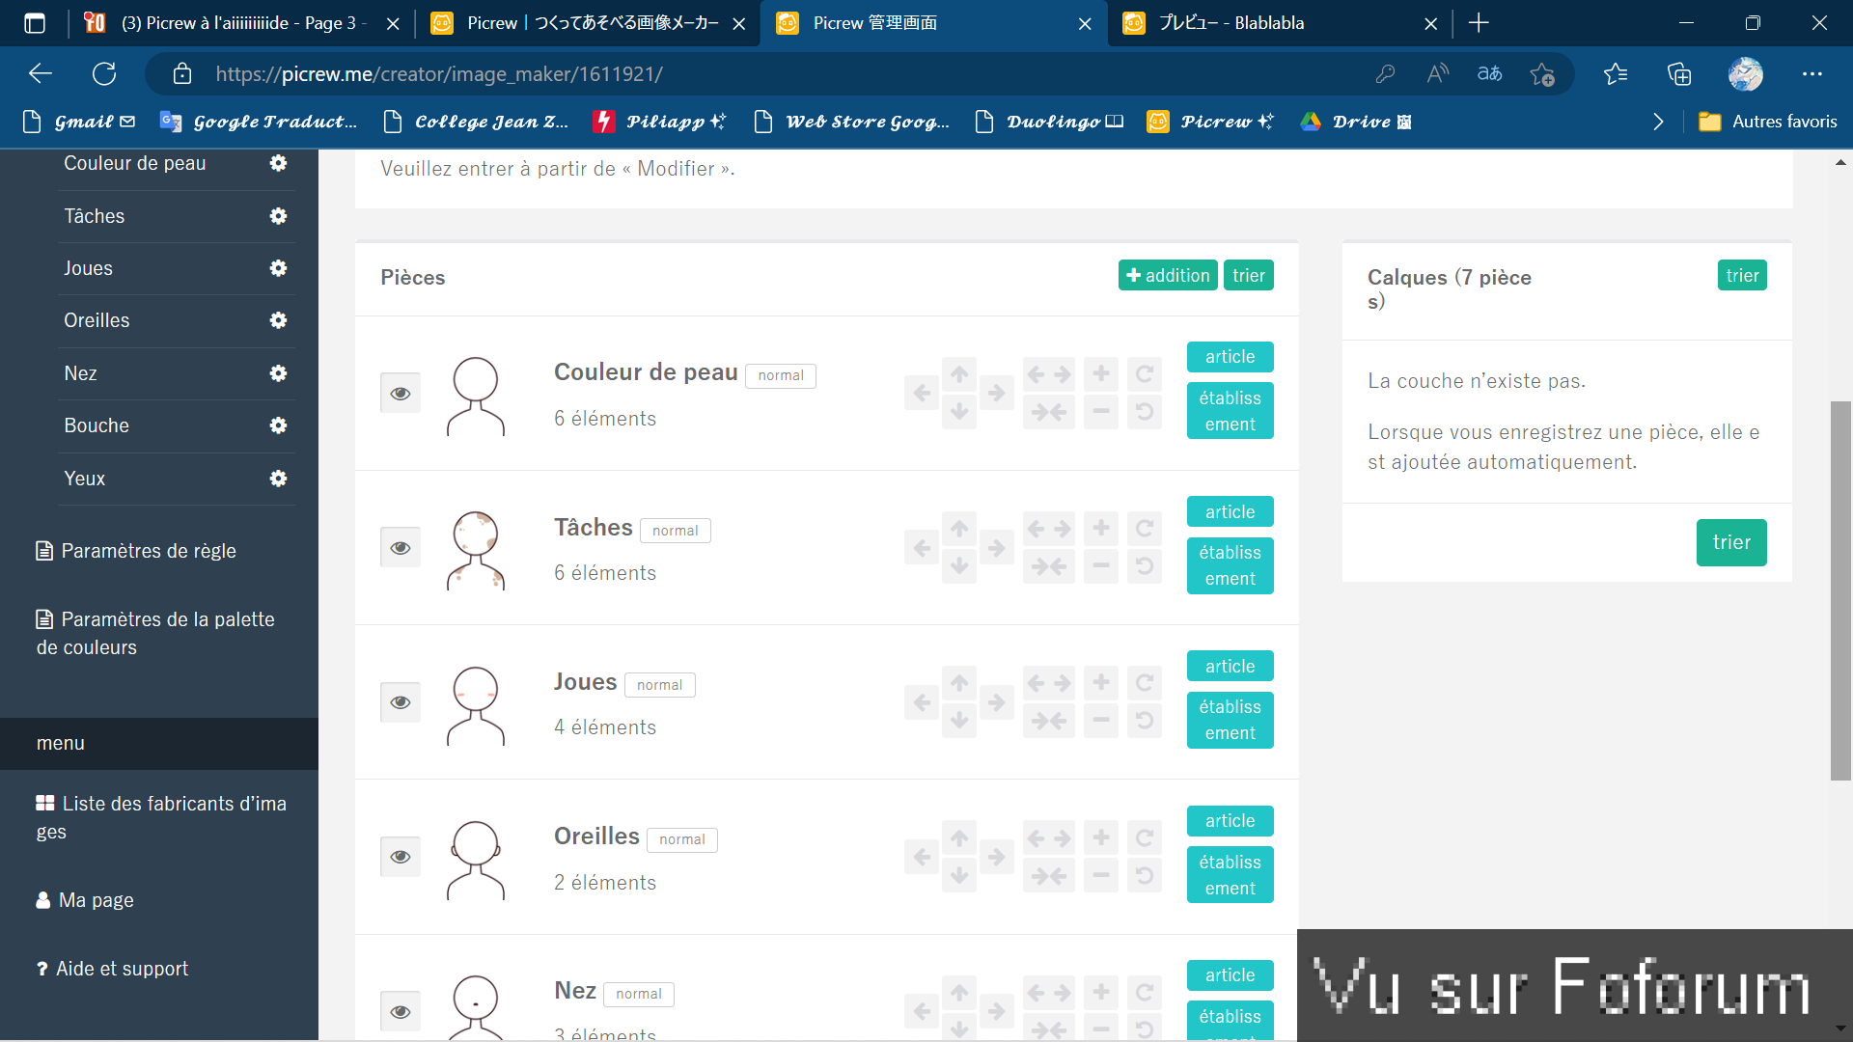Open settings gear for Tâches in sidebar
The width and height of the screenshot is (1853, 1042).
point(278,216)
